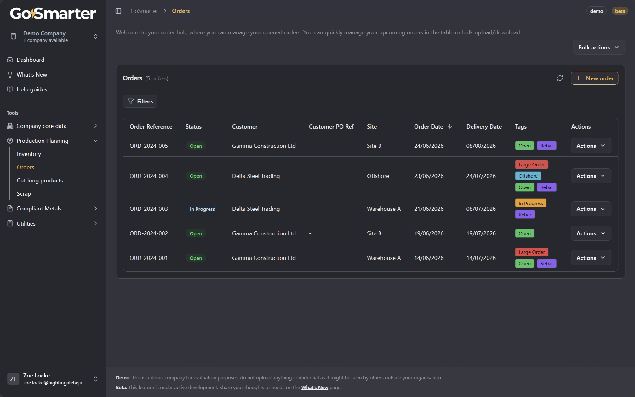Viewport: 635px width, 397px height.
Task: Expand the Utilities menu
Action: [x=95, y=223]
